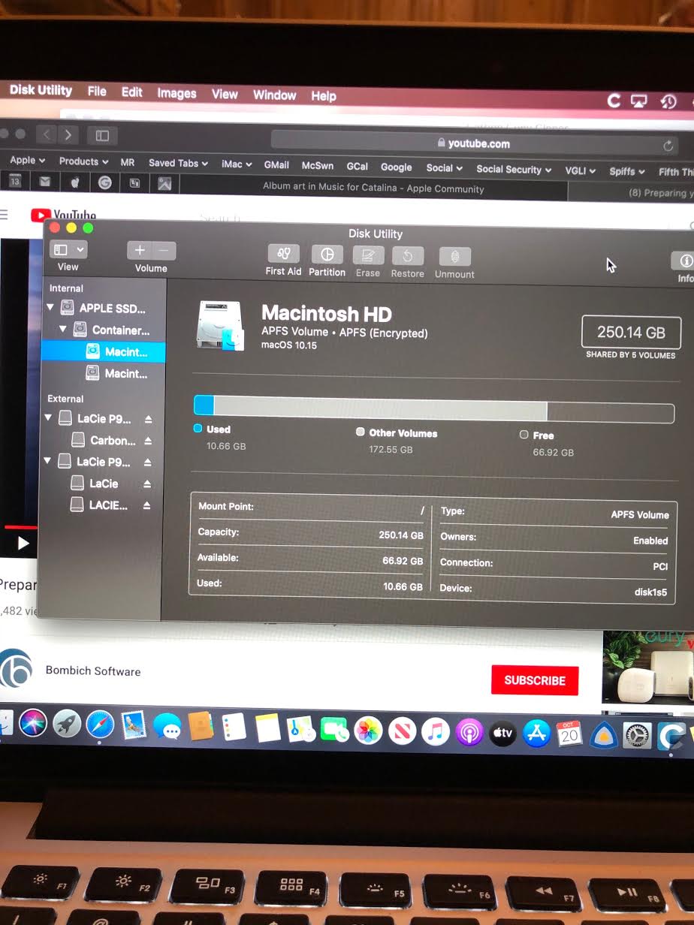Open the Edit menu
Image resolution: width=694 pixels, height=925 pixels.
click(131, 92)
